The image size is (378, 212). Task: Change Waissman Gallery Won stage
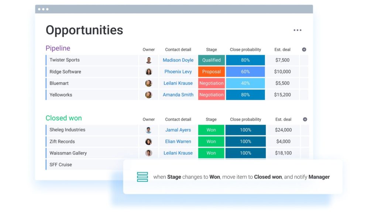tap(211, 153)
